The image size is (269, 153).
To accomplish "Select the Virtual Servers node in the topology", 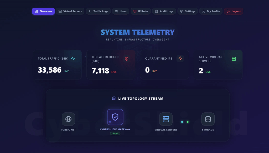I will click(x=166, y=119).
